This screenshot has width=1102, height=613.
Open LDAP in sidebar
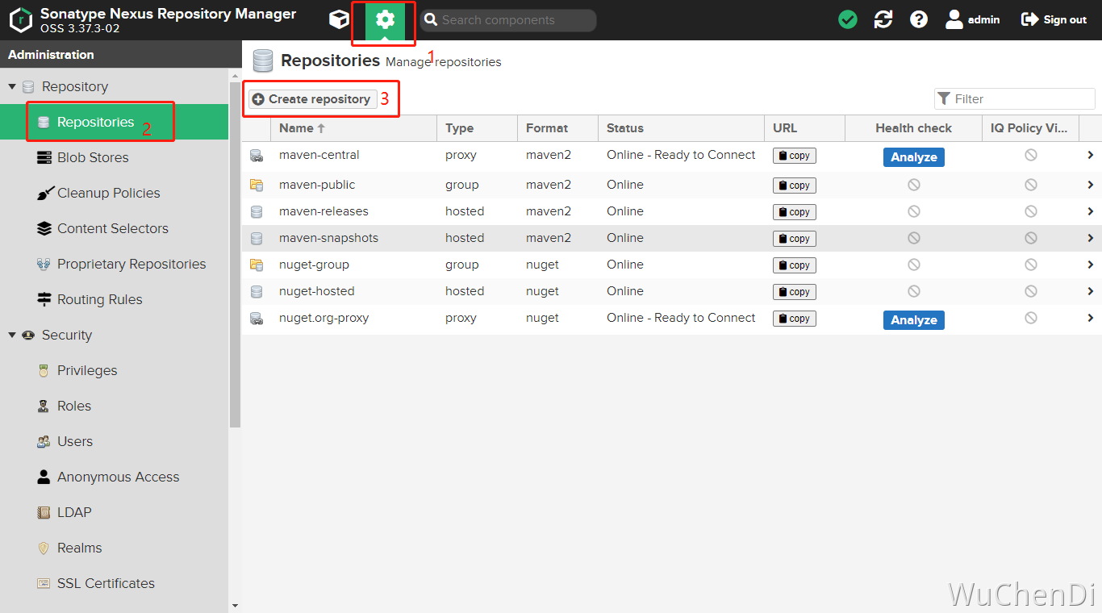pyautogui.click(x=115, y=512)
